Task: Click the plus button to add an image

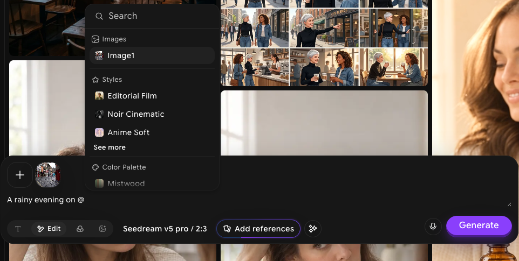Action: click(20, 175)
